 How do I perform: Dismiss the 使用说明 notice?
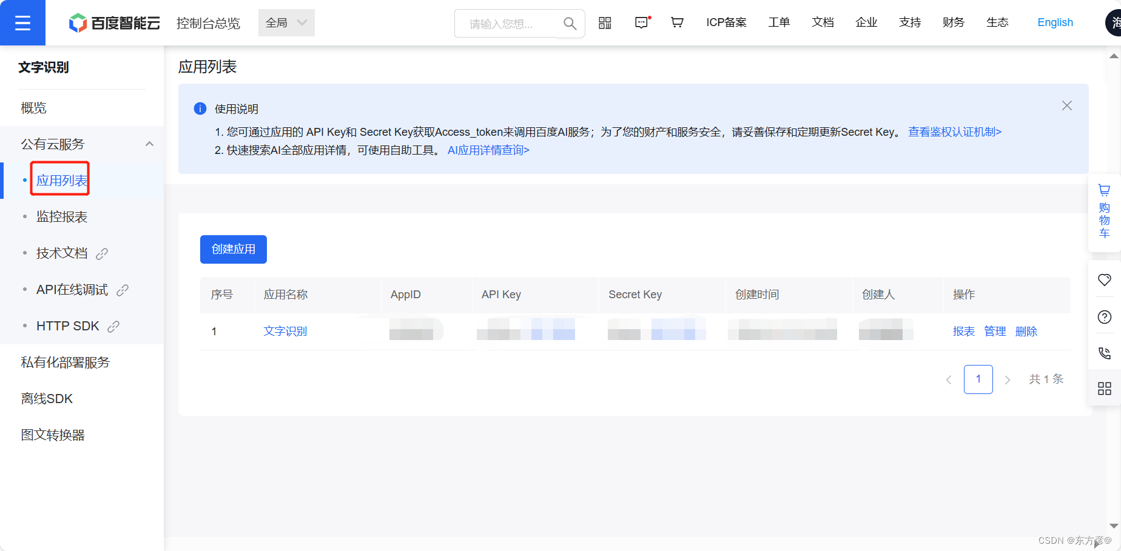(1066, 105)
